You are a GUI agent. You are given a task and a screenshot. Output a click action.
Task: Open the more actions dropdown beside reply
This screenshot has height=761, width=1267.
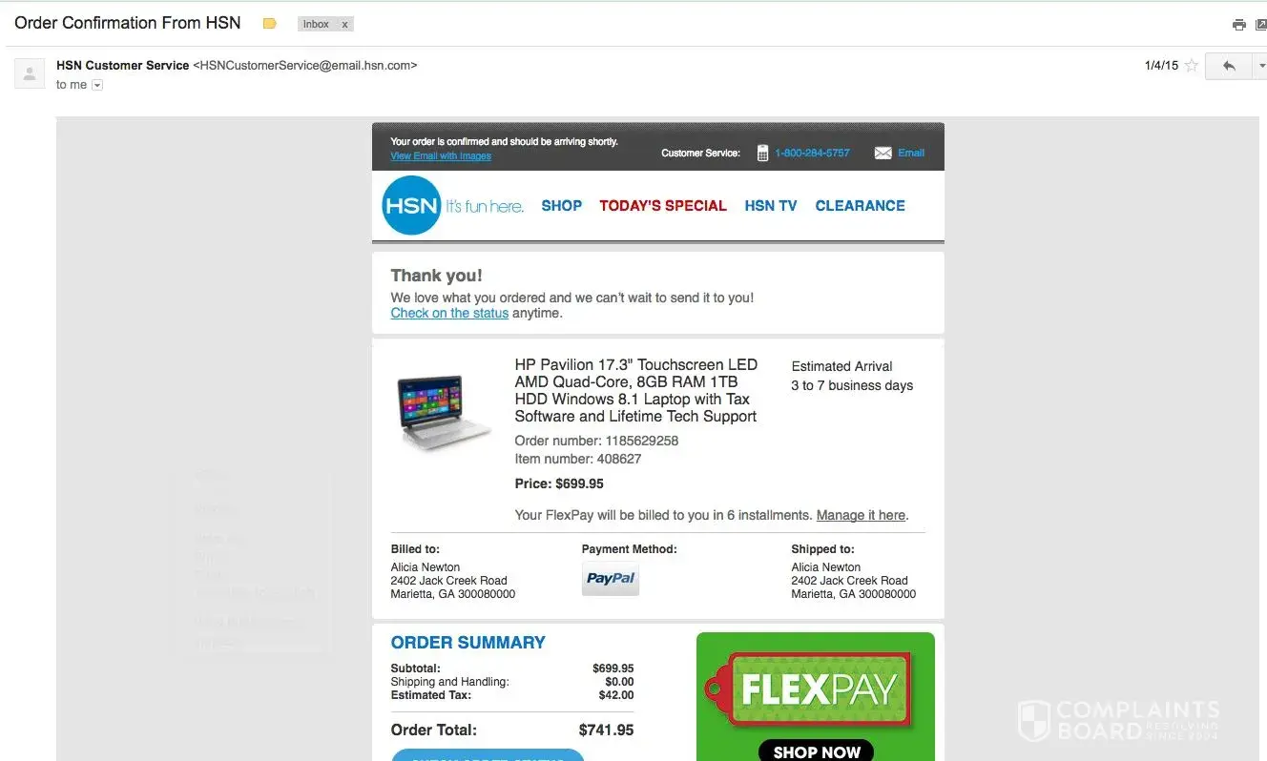1259,66
